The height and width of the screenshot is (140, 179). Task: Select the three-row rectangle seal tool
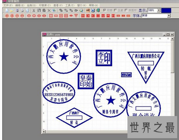point(66,16)
